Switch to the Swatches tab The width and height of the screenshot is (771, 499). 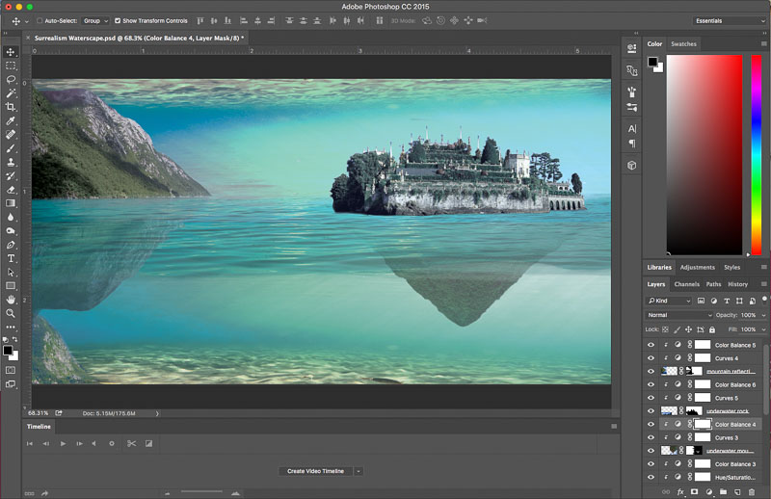click(683, 43)
